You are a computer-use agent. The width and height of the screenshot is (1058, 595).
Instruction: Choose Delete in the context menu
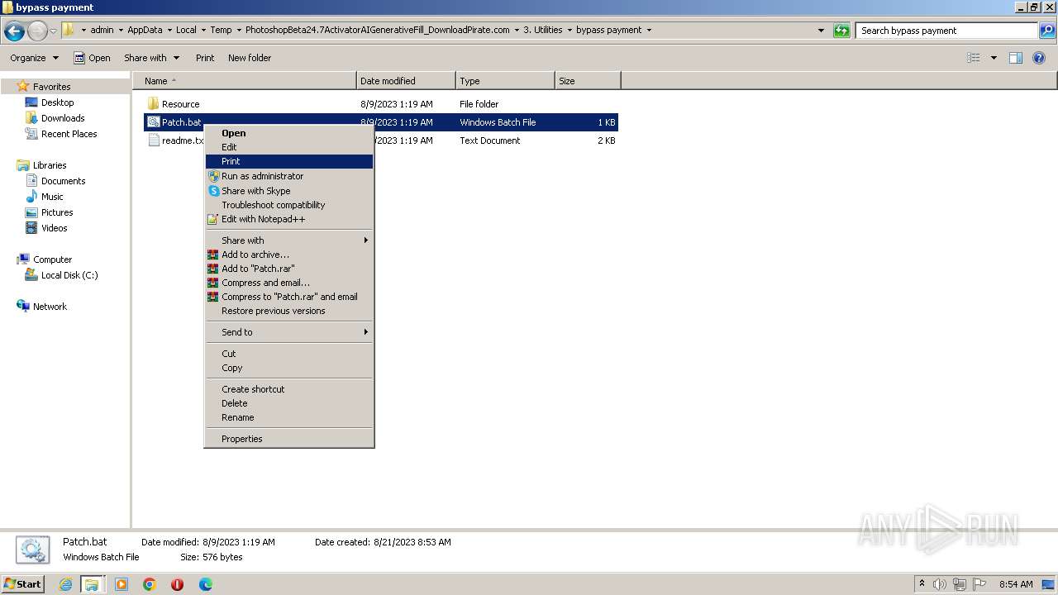click(289, 403)
